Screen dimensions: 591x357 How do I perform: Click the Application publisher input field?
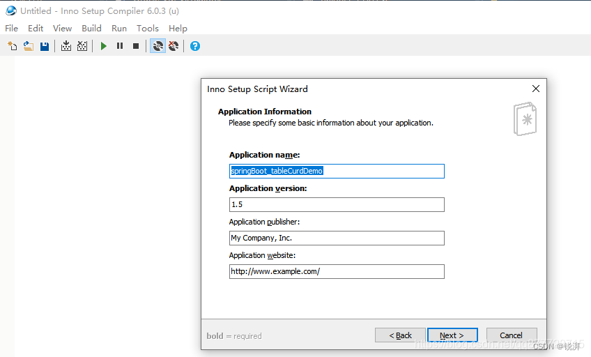[x=337, y=238]
